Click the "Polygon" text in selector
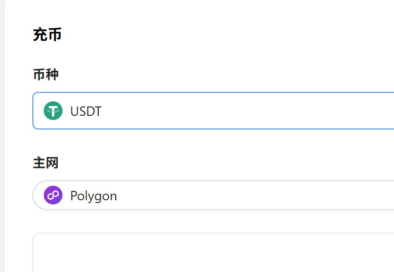Viewport: 394px width, 272px height. click(x=94, y=196)
